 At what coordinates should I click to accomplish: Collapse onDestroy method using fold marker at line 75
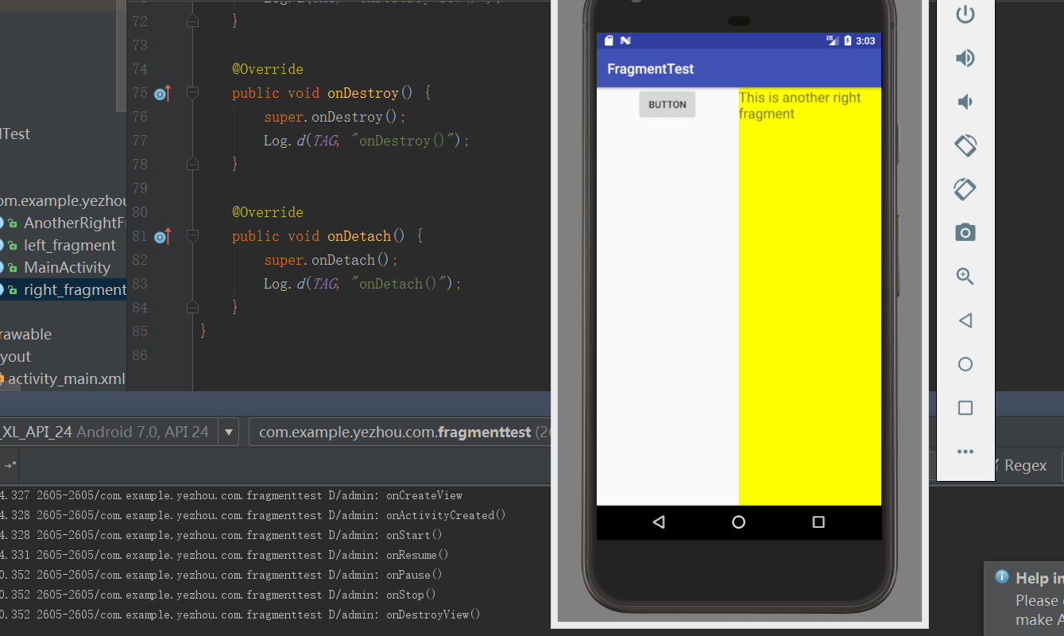click(x=192, y=93)
